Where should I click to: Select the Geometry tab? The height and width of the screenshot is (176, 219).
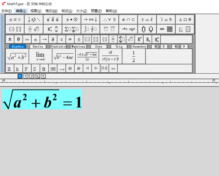[139, 47]
